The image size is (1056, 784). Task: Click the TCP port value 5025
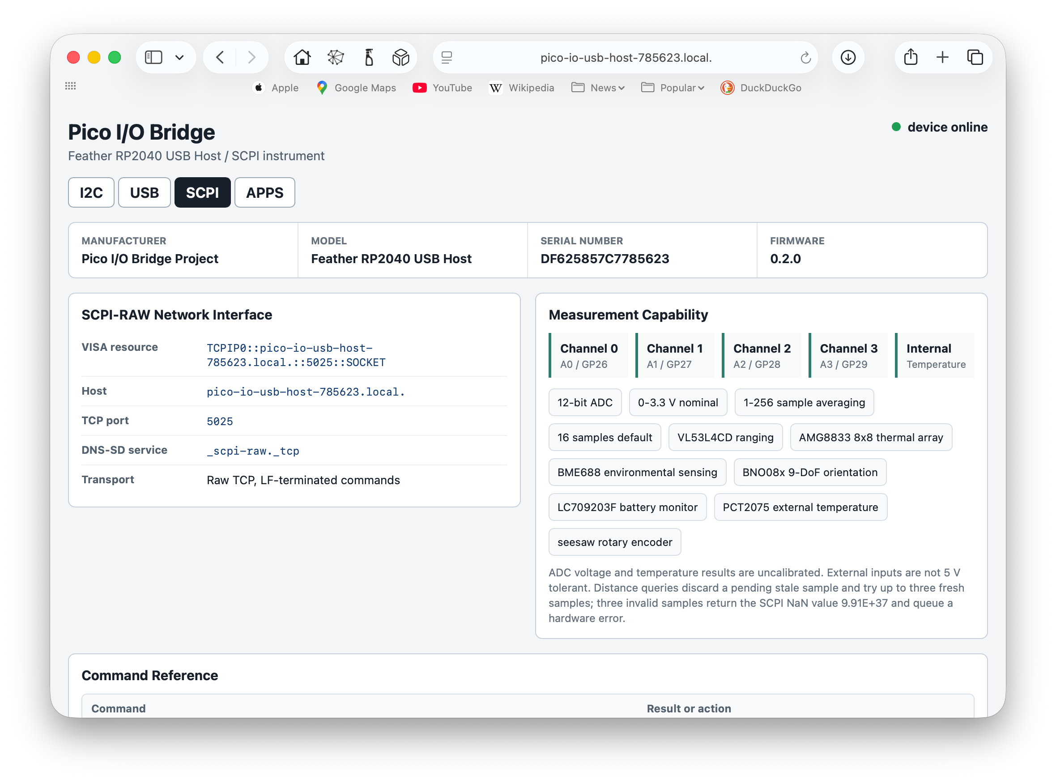pyautogui.click(x=220, y=422)
